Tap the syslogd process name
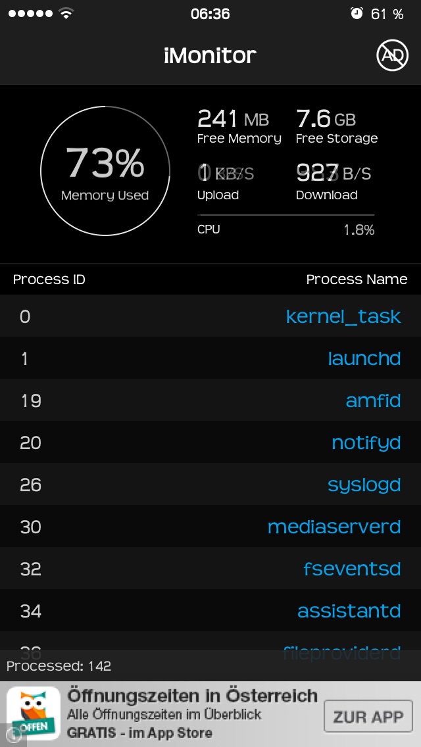The width and height of the screenshot is (421, 747). pyautogui.click(x=364, y=485)
